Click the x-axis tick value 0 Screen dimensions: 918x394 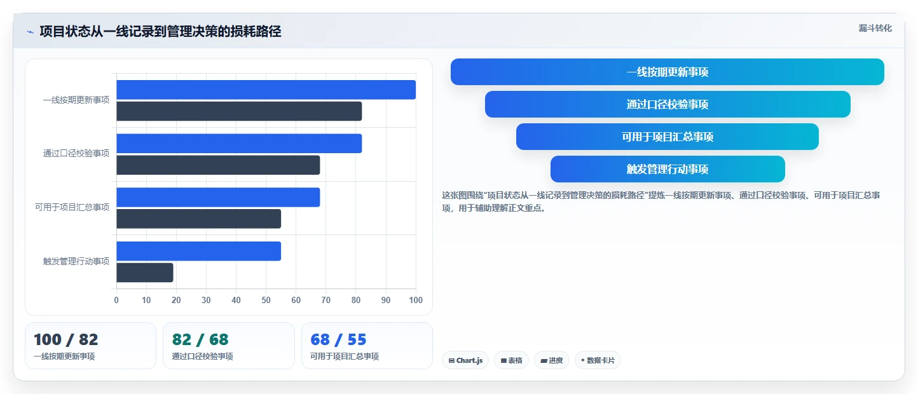116,300
